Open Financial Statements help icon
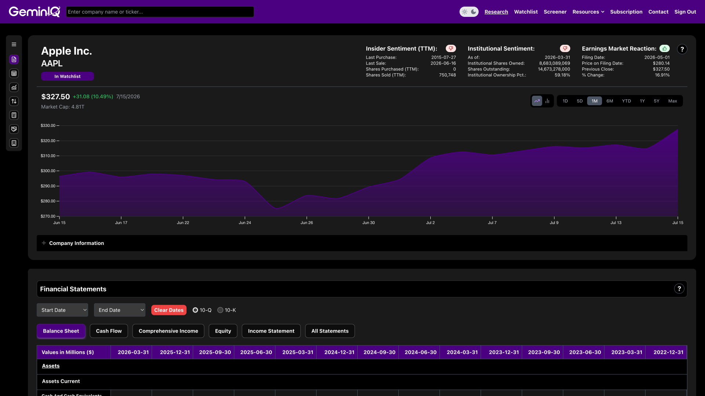 tap(679, 289)
